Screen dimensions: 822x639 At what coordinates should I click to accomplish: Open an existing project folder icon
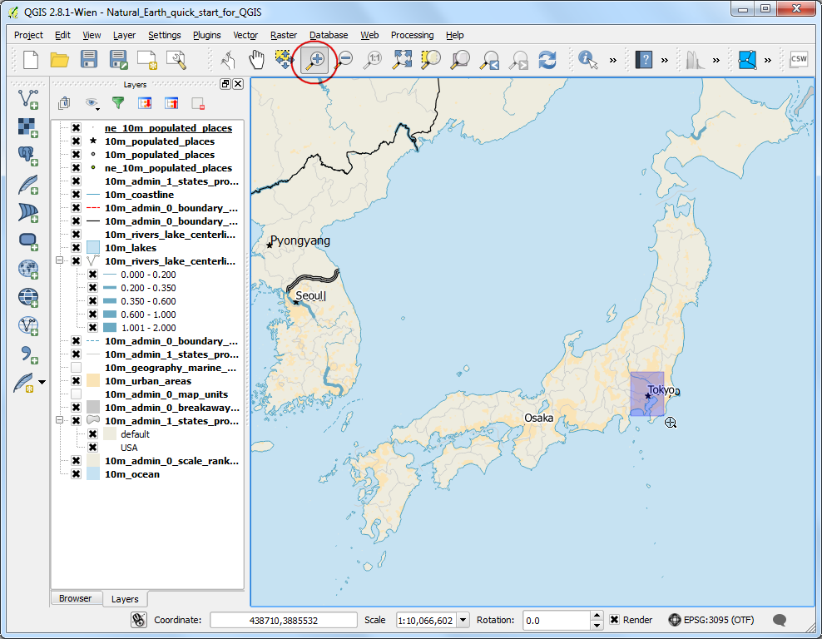tap(60, 60)
